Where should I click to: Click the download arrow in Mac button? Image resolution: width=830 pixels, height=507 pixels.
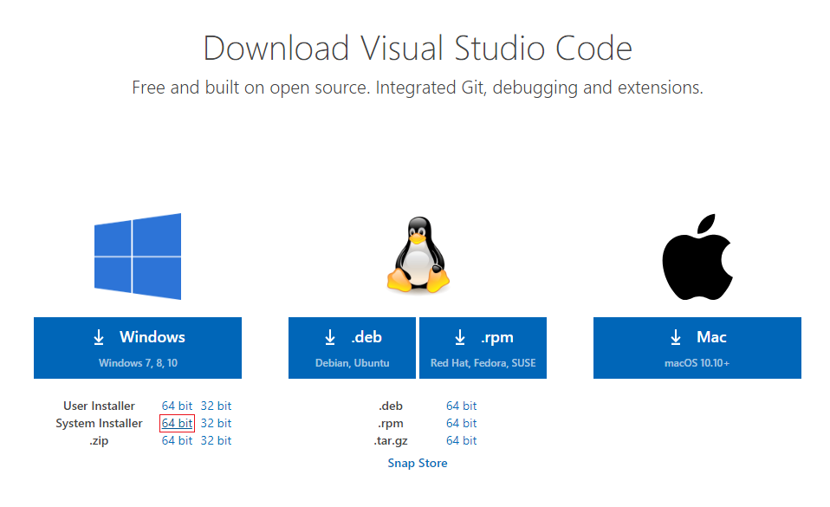676,337
